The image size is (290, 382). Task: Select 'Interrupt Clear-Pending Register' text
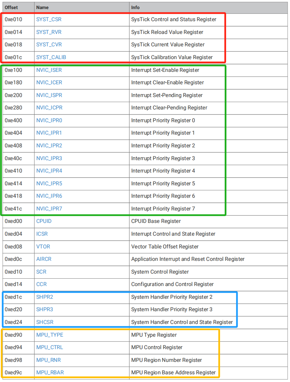pyautogui.click(x=169, y=108)
